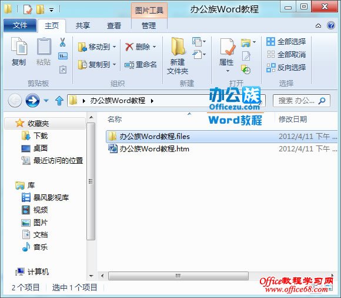Click the Forward navigation arrow
This screenshot has width=341, height=298.
32,101
